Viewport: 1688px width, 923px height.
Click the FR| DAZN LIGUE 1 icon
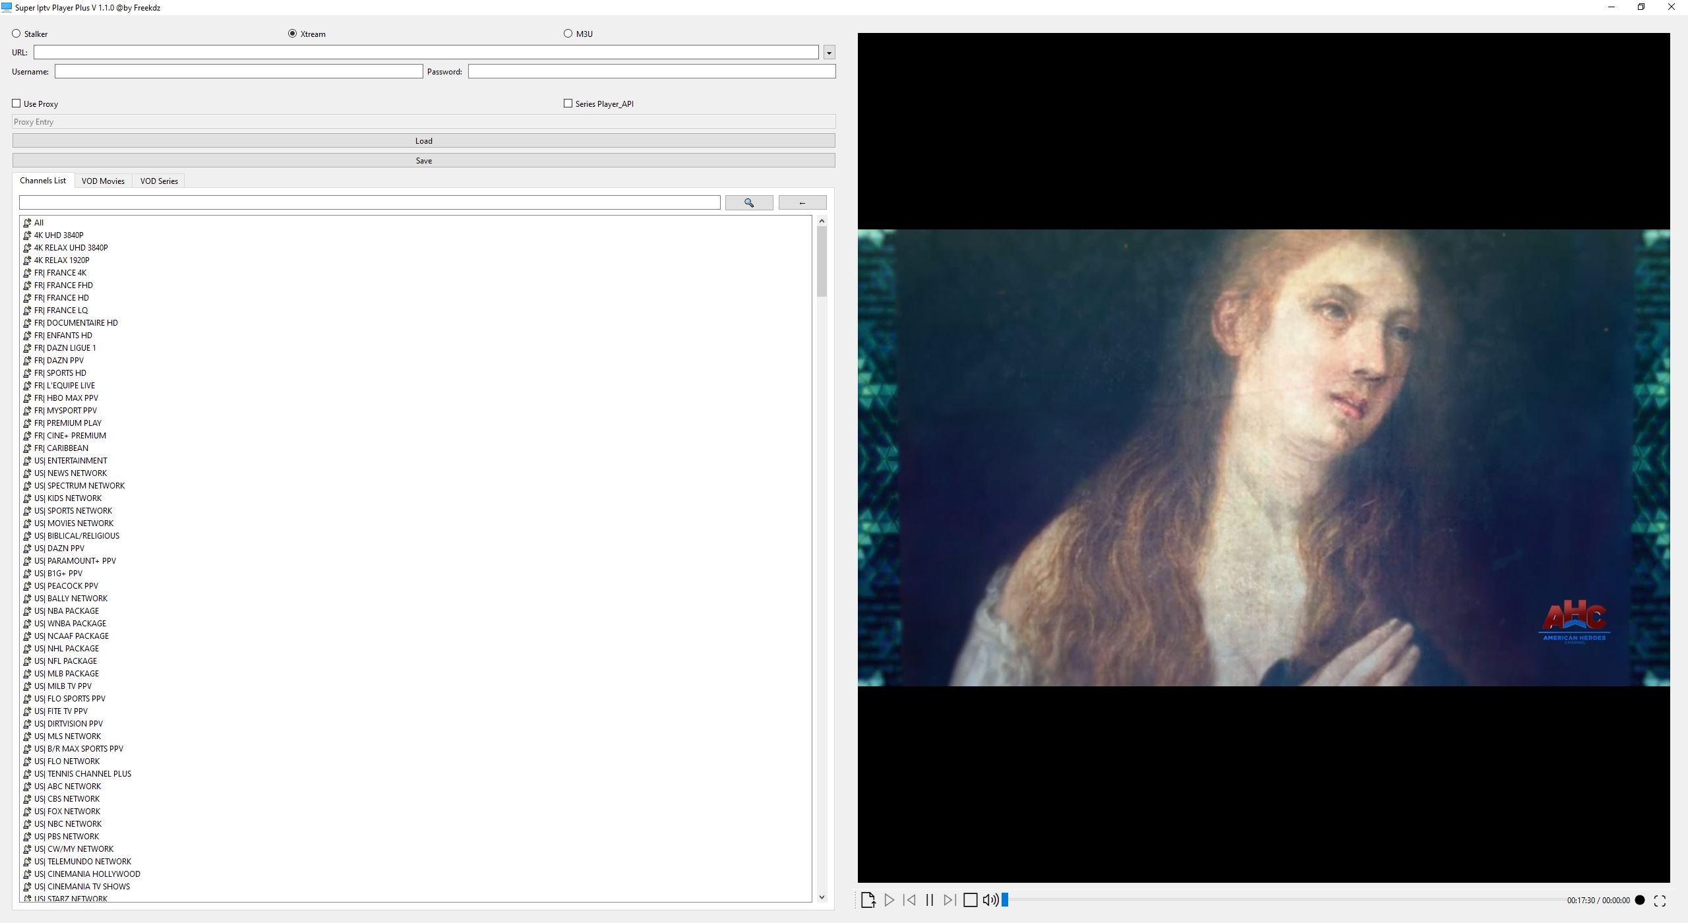tap(27, 348)
